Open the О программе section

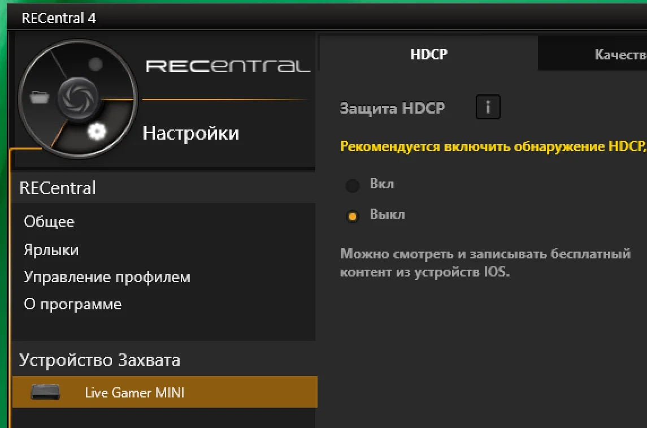[x=73, y=304]
